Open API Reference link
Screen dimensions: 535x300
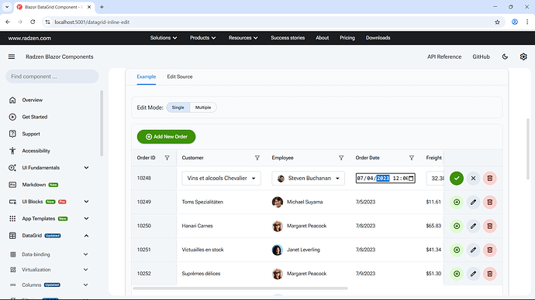(x=444, y=56)
